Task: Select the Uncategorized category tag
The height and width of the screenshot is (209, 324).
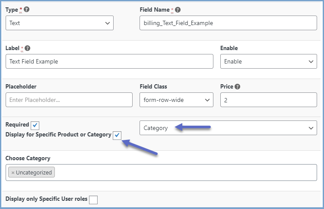Action: (34, 173)
